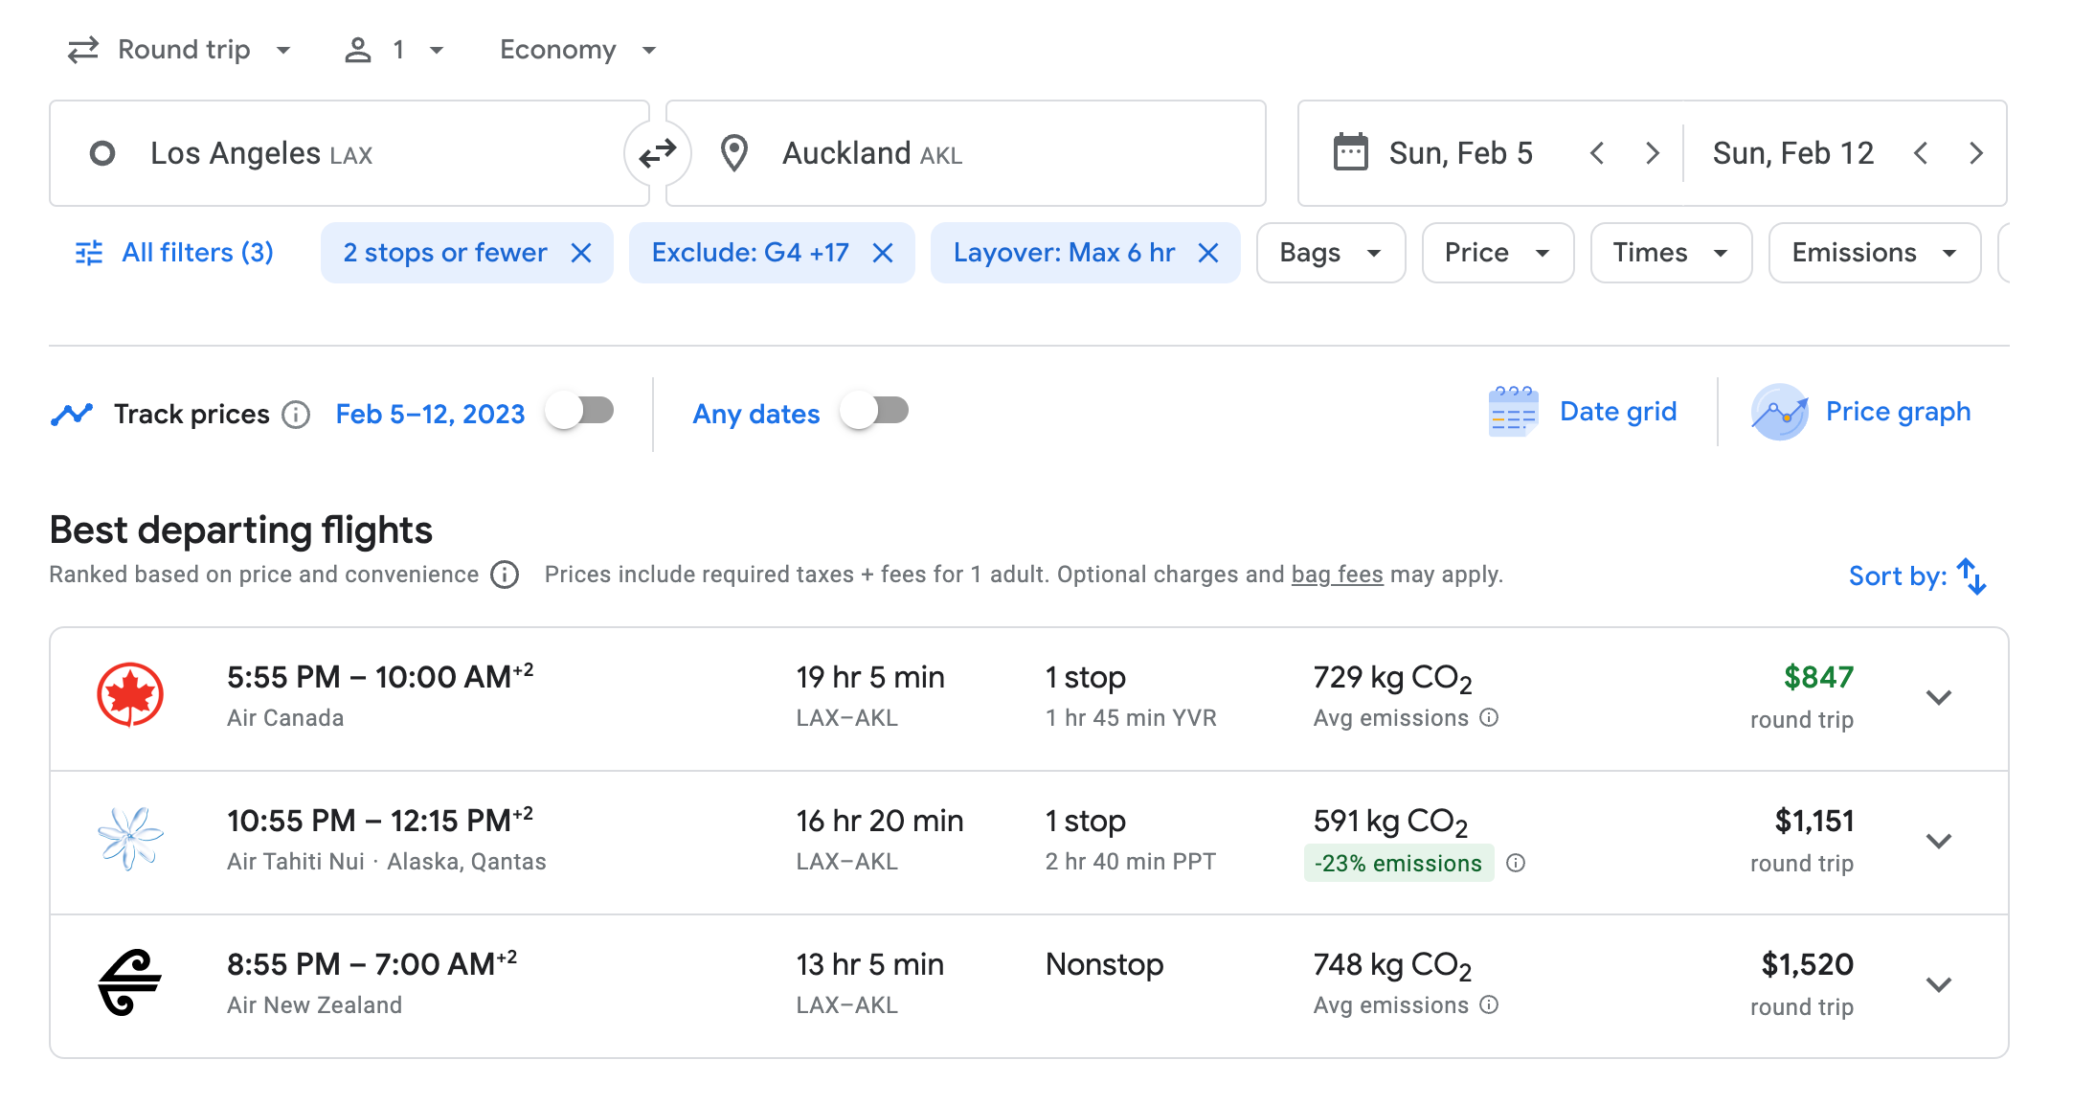Open All filters panel
Viewport: 2095px width, 1105px height.
point(174,253)
